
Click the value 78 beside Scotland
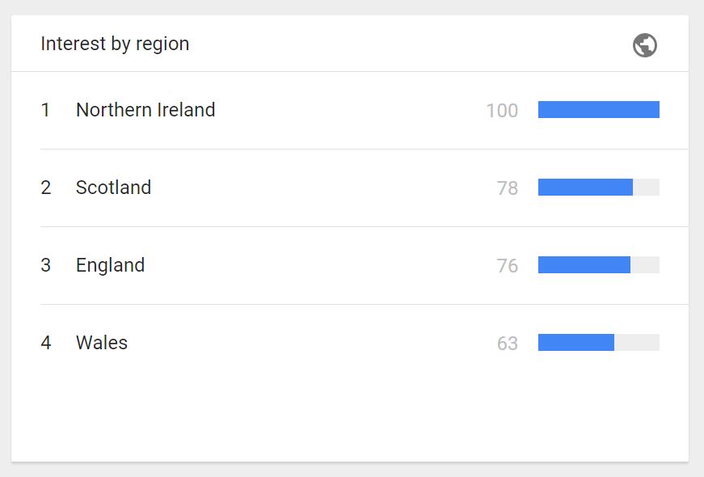coord(508,188)
